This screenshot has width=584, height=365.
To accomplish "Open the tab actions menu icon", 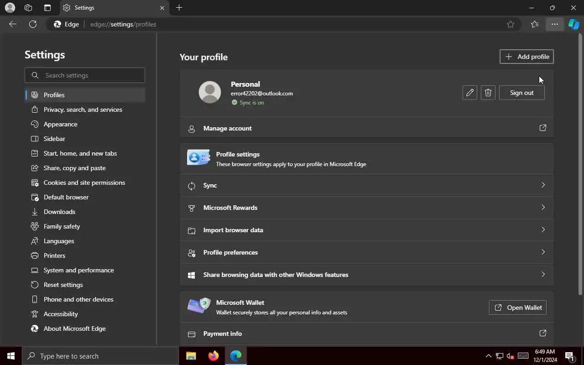I will click(x=47, y=8).
